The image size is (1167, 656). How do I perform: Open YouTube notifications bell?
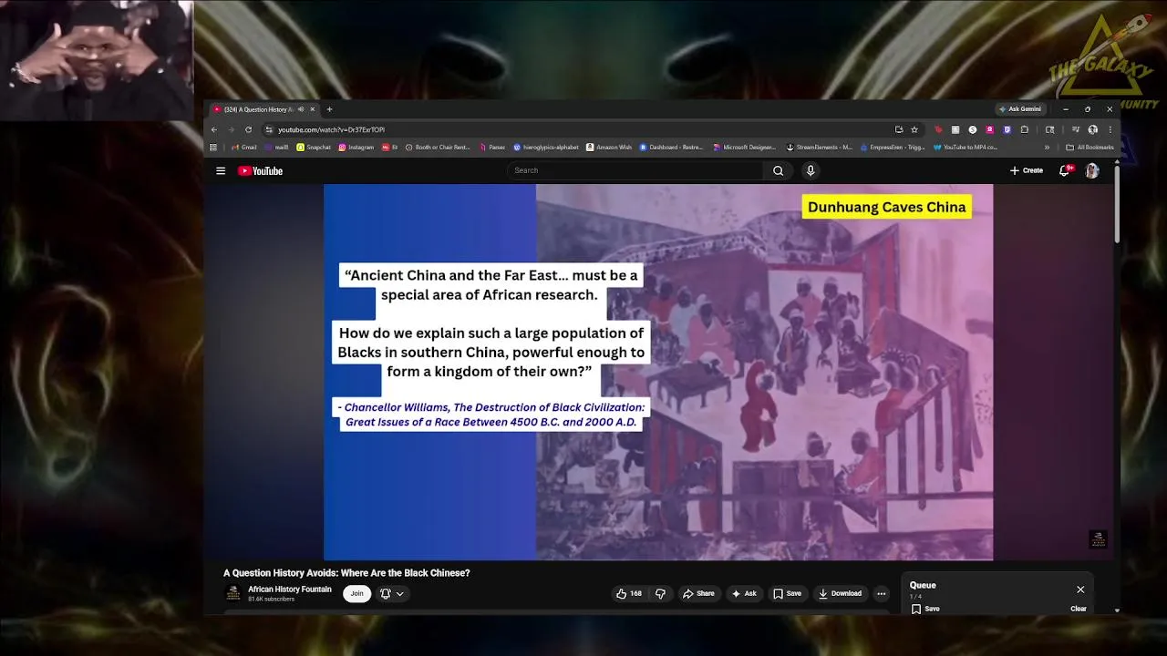pyautogui.click(x=1064, y=170)
